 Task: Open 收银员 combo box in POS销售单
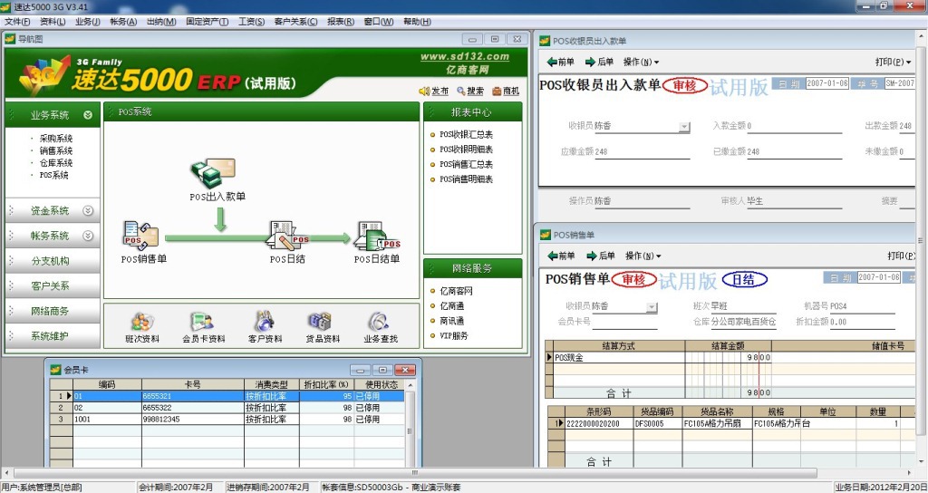(x=652, y=307)
